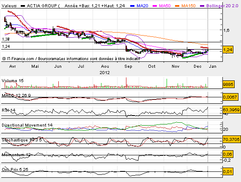The height and width of the screenshot is (182, 241).
Task: Click the Momentum value box 0,06
Action: [228, 154]
